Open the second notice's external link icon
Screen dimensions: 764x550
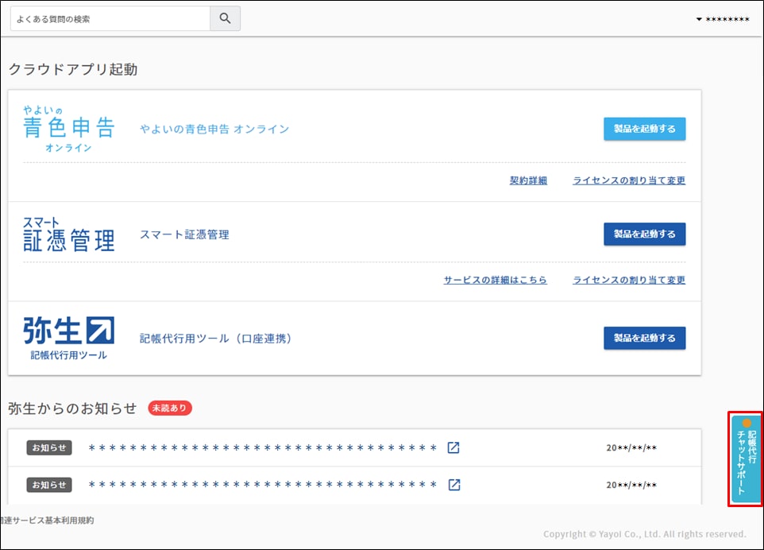pos(453,485)
